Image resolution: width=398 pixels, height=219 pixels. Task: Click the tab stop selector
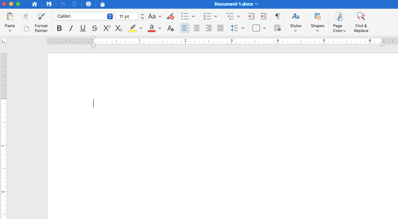(x=4, y=41)
